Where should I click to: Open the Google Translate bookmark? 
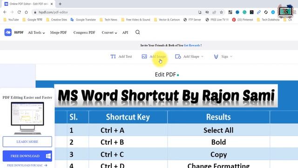coord(83,20)
